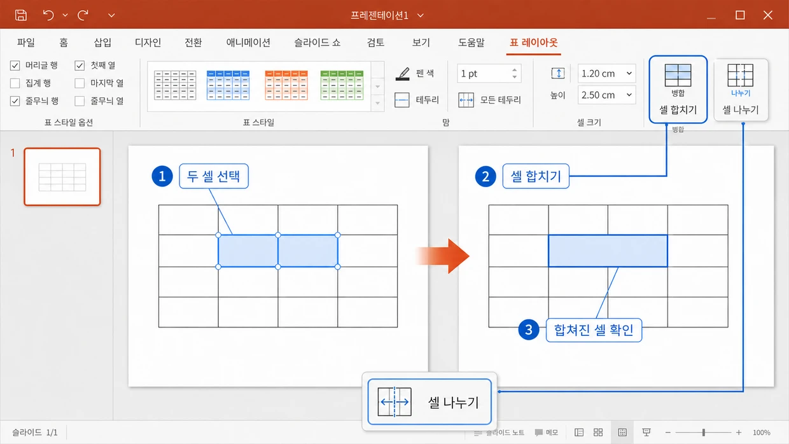
Task: Expand the table styles gallery
Action: click(x=378, y=102)
